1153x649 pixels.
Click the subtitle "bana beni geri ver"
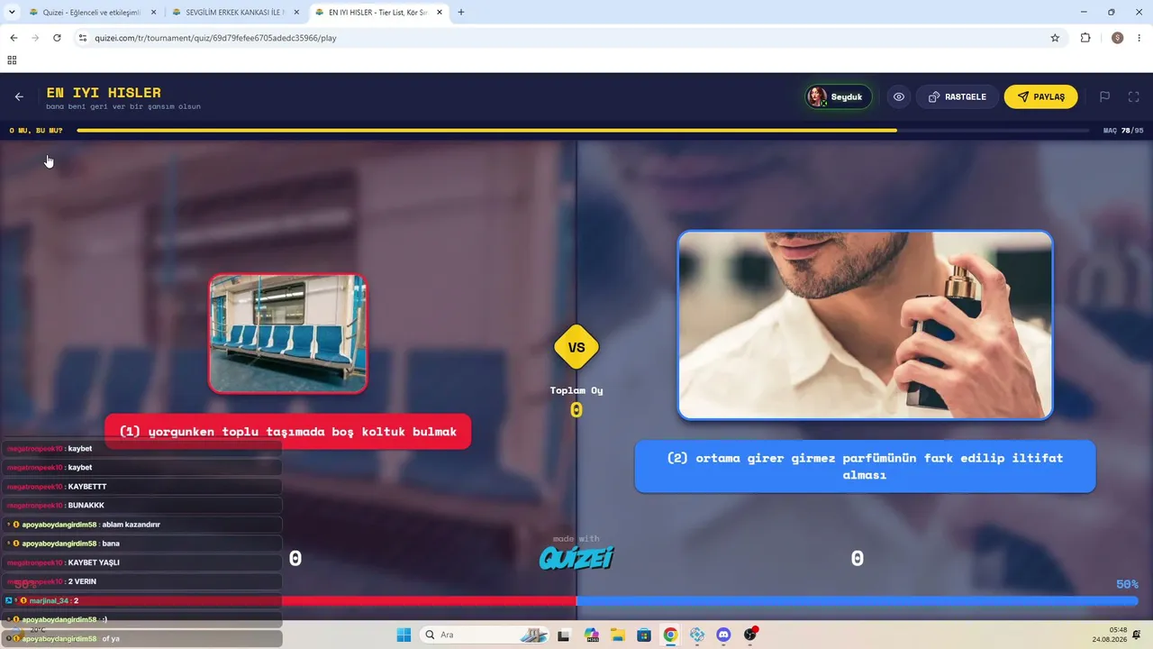click(123, 106)
